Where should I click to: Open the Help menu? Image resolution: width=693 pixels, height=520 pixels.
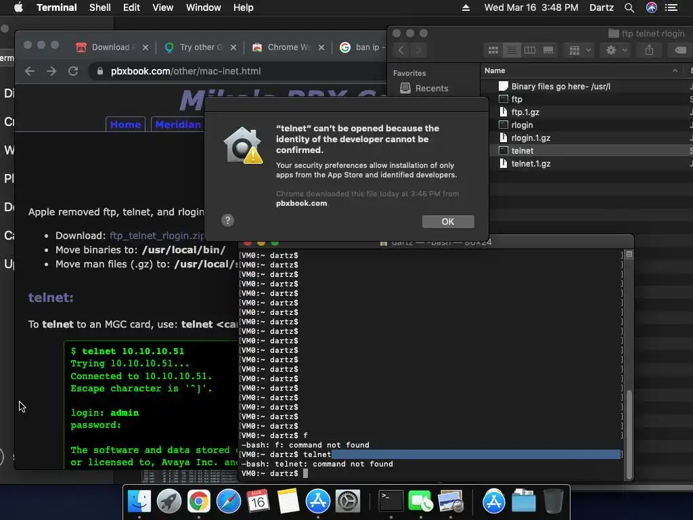(x=244, y=7)
